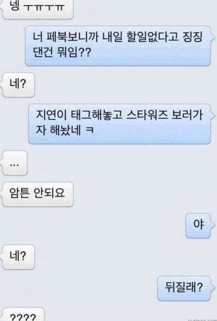Tap the 네? reply following the 야 bubble
Image resolution: width=217 pixels, height=321 pixels.
coord(18,257)
